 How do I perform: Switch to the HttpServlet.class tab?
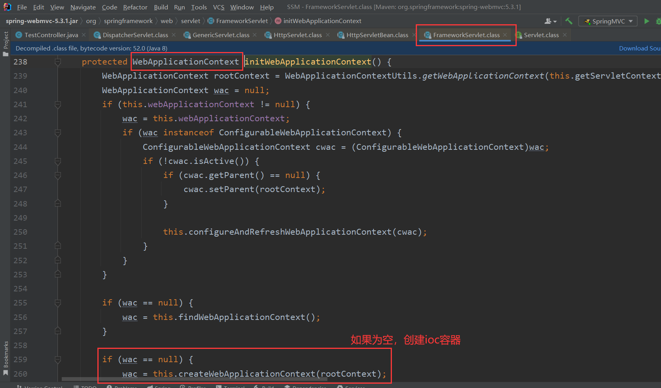pos(298,35)
